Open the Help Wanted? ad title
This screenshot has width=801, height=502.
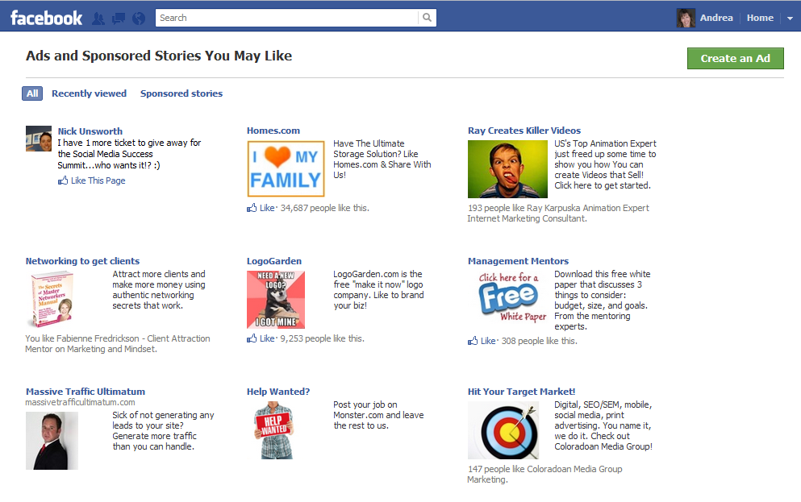coord(278,392)
